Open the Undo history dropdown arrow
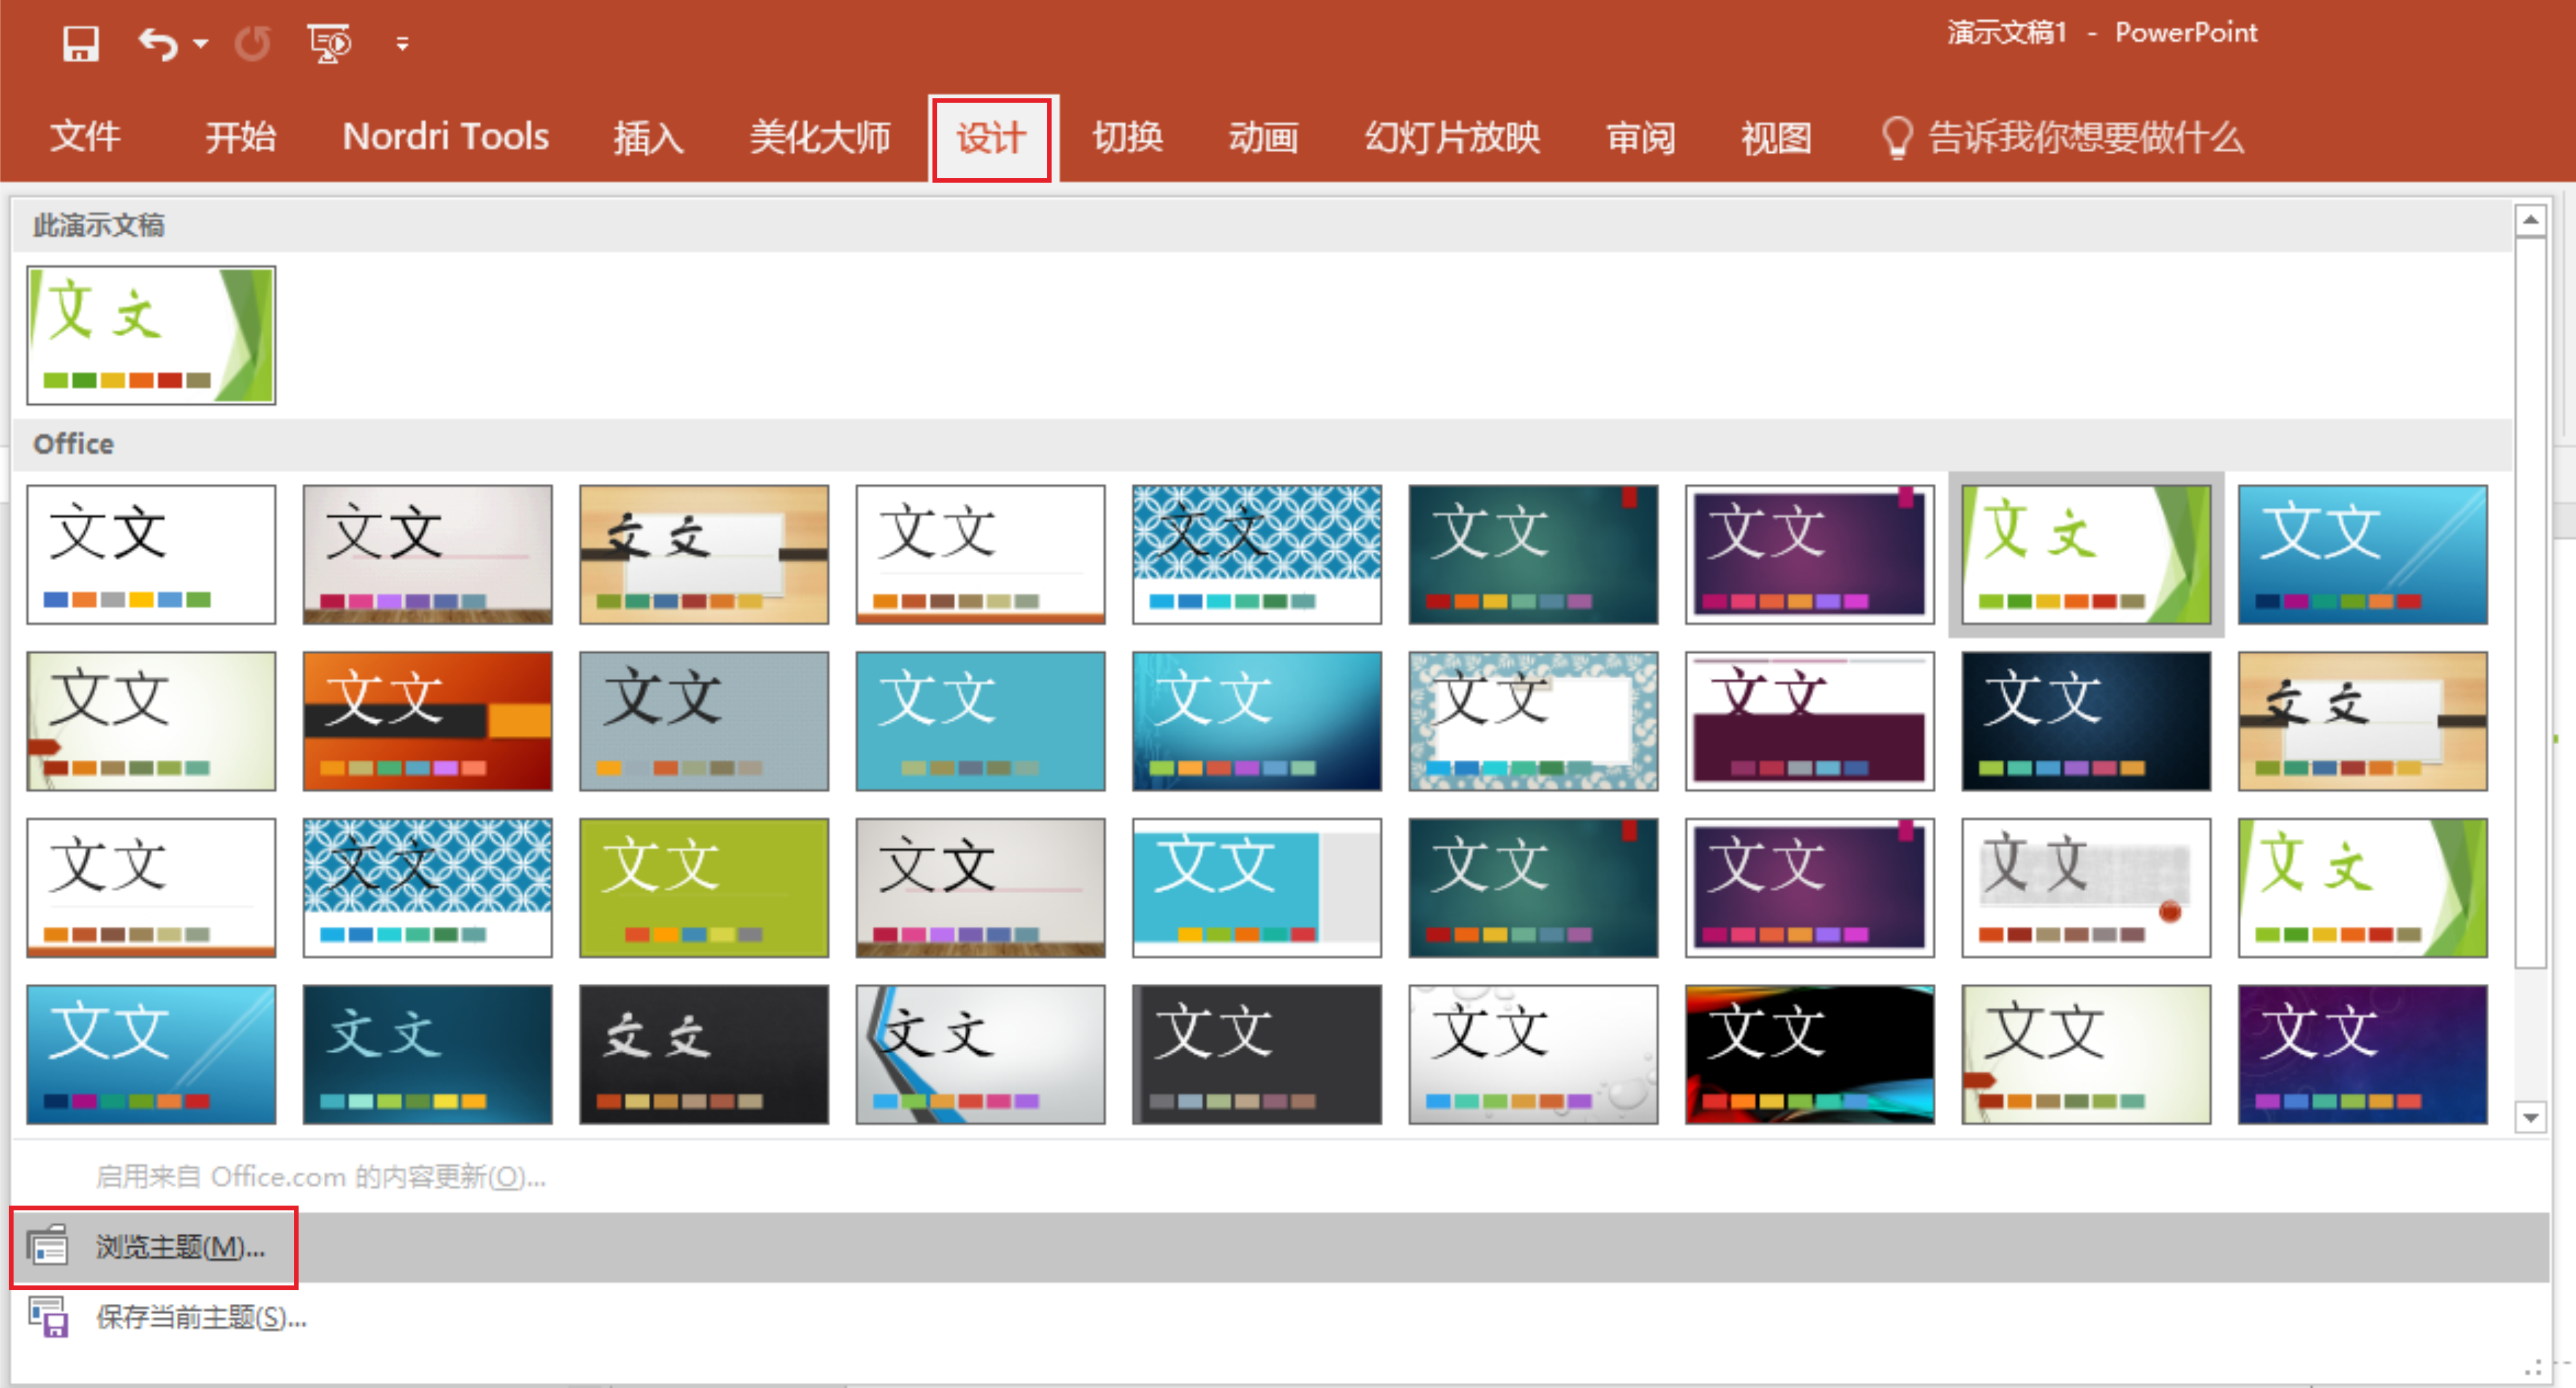This screenshot has width=2576, height=1388. tap(201, 43)
